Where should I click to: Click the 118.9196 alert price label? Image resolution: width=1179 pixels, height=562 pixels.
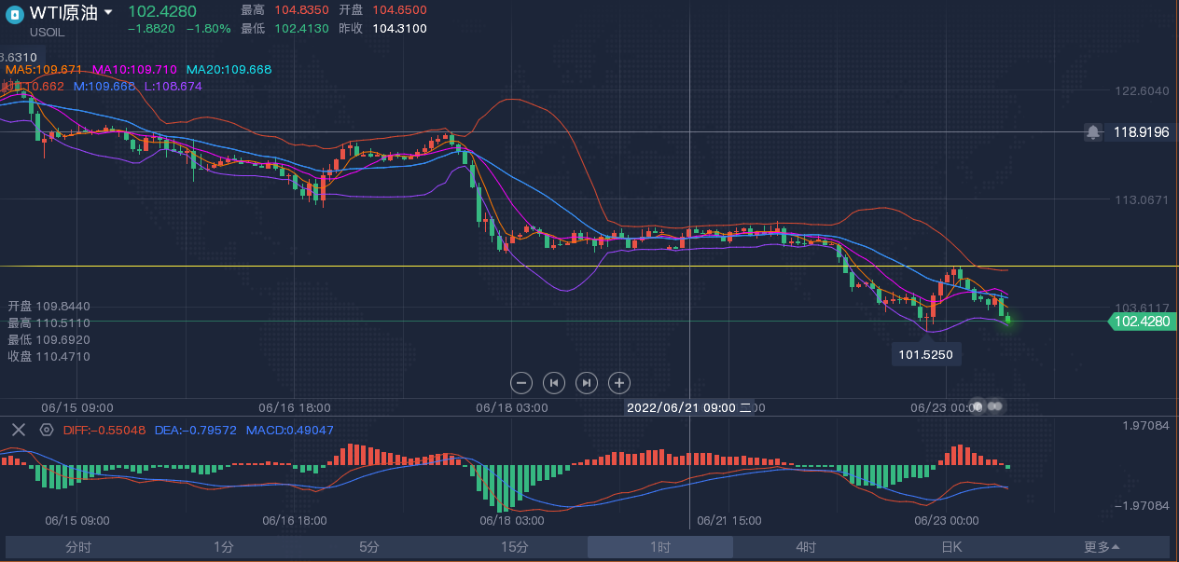point(1141,132)
